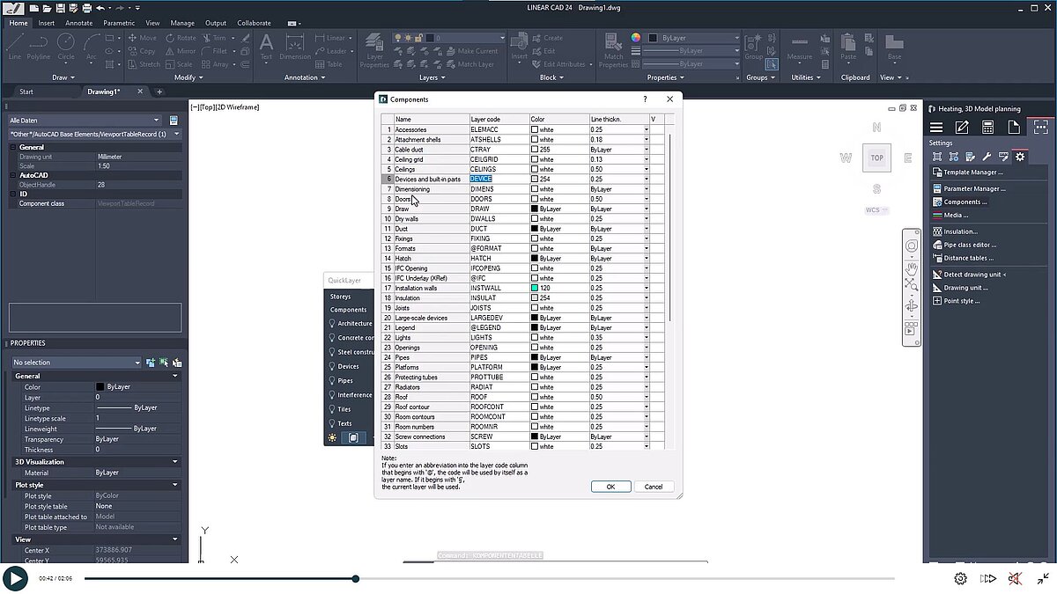Select the Drawing1 drawing tab
The width and height of the screenshot is (1057, 594).
(x=105, y=90)
